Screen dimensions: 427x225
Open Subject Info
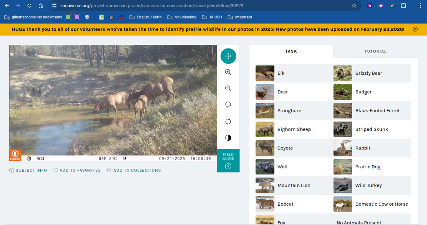tap(28, 170)
